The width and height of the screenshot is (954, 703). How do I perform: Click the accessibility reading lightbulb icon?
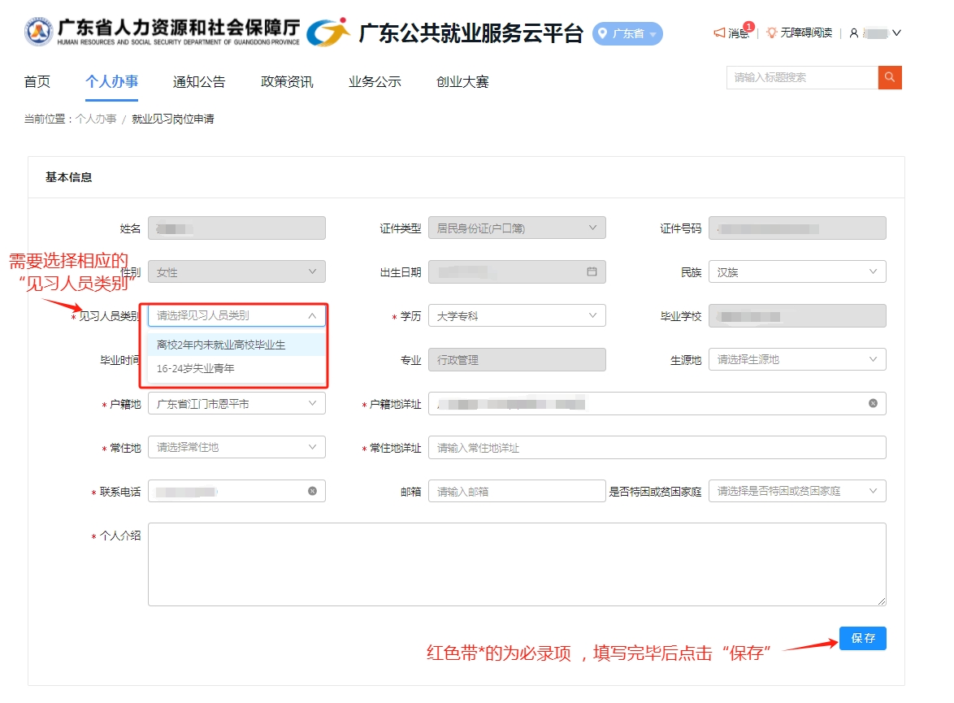[x=771, y=33]
